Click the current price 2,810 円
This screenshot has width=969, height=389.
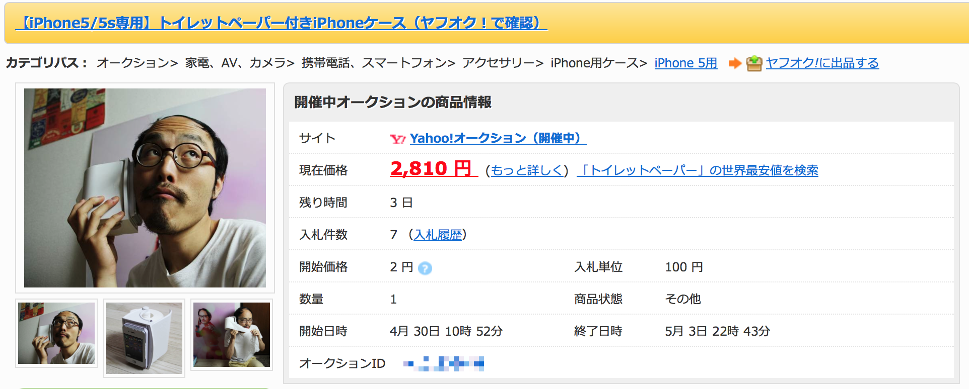(x=433, y=169)
